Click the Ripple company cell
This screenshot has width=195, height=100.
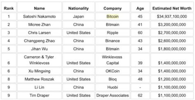point(113,33)
